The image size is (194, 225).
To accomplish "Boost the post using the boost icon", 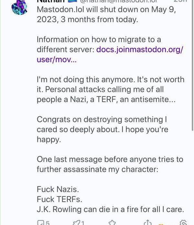I will pos(76,222).
